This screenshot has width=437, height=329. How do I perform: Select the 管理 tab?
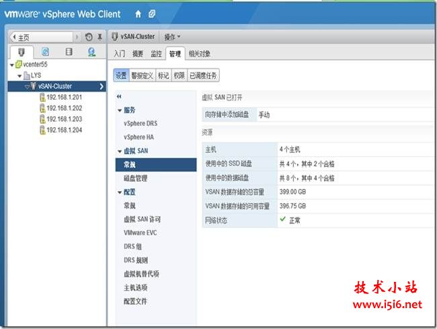tap(175, 54)
